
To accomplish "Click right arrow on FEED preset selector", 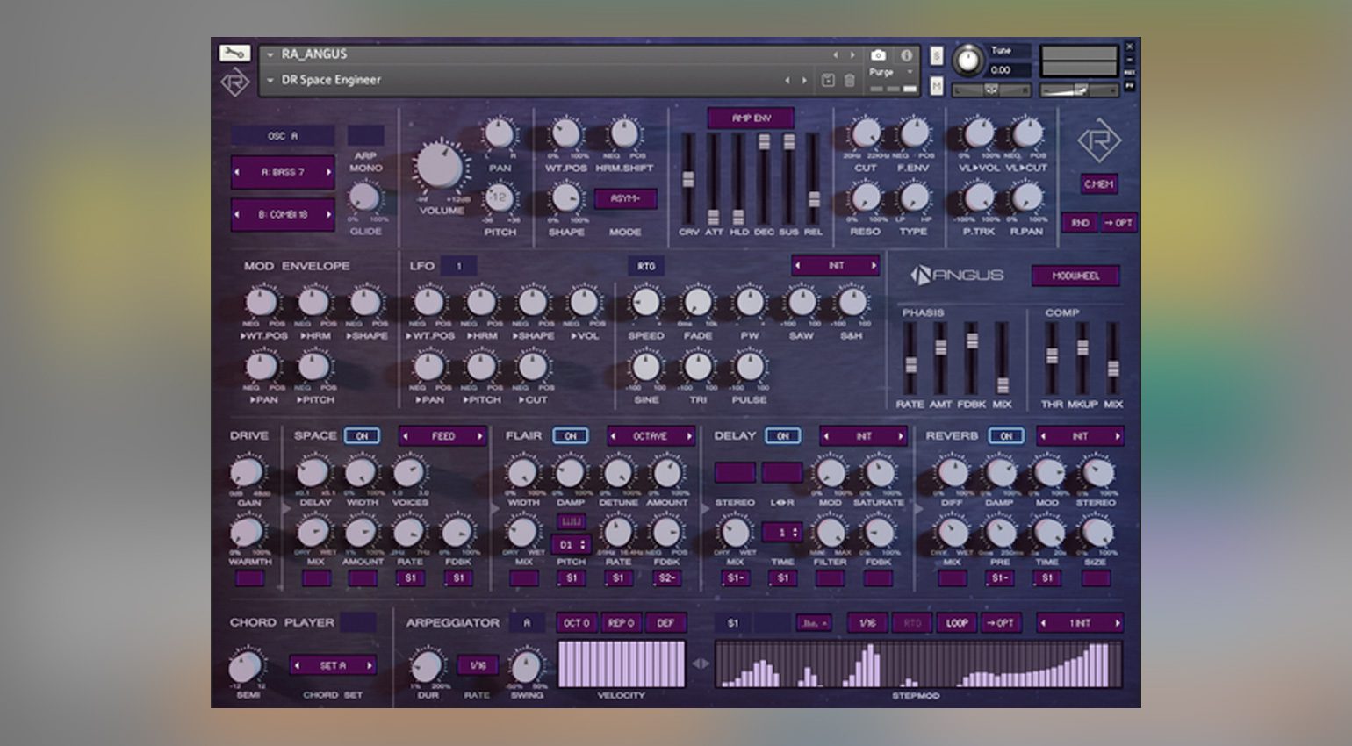I will pos(480,436).
